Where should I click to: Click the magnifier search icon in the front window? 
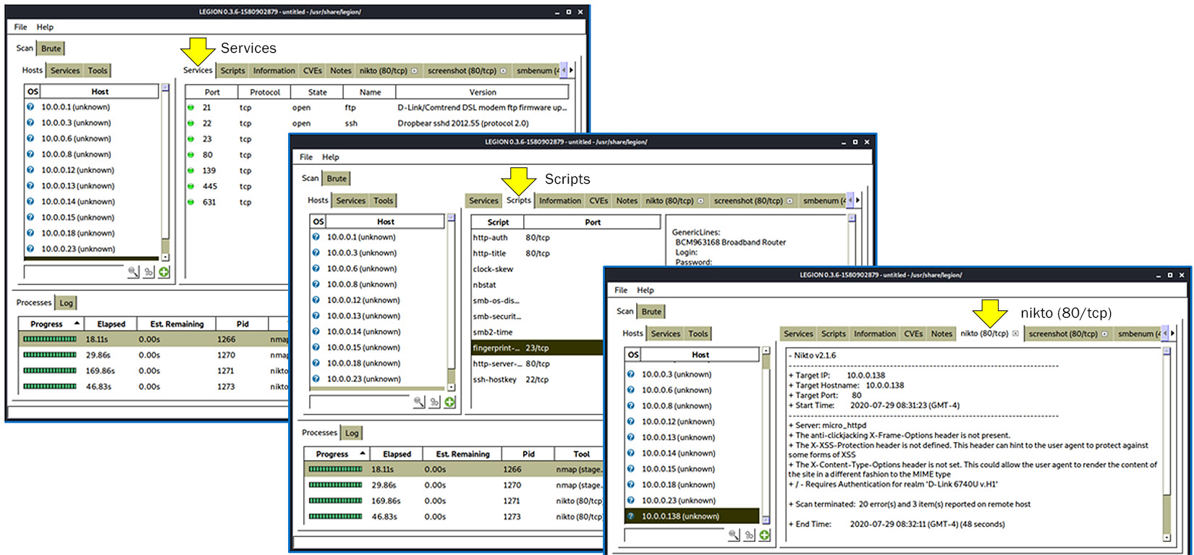pos(734,535)
